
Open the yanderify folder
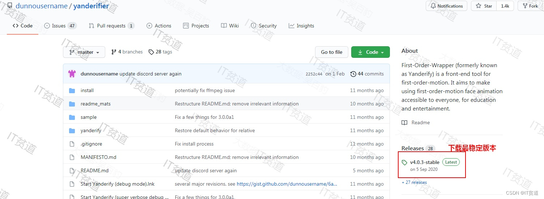(91, 130)
